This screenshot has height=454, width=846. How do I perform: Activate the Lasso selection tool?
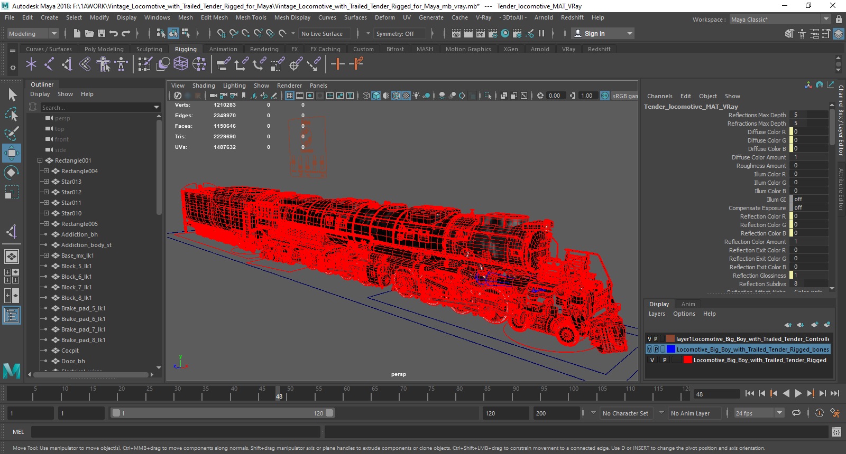(x=12, y=114)
